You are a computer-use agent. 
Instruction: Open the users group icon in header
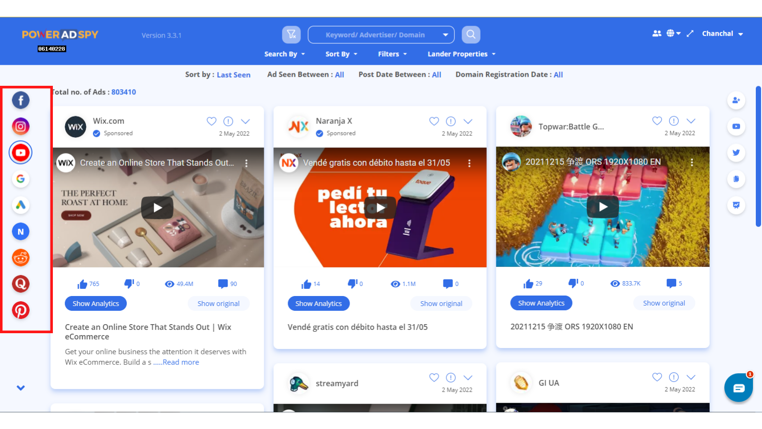(657, 33)
